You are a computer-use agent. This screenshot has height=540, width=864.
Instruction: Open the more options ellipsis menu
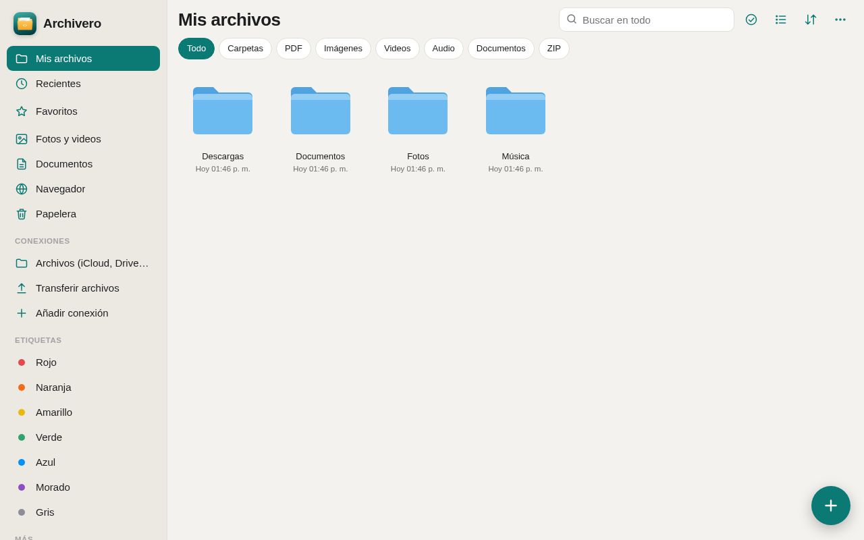(840, 20)
